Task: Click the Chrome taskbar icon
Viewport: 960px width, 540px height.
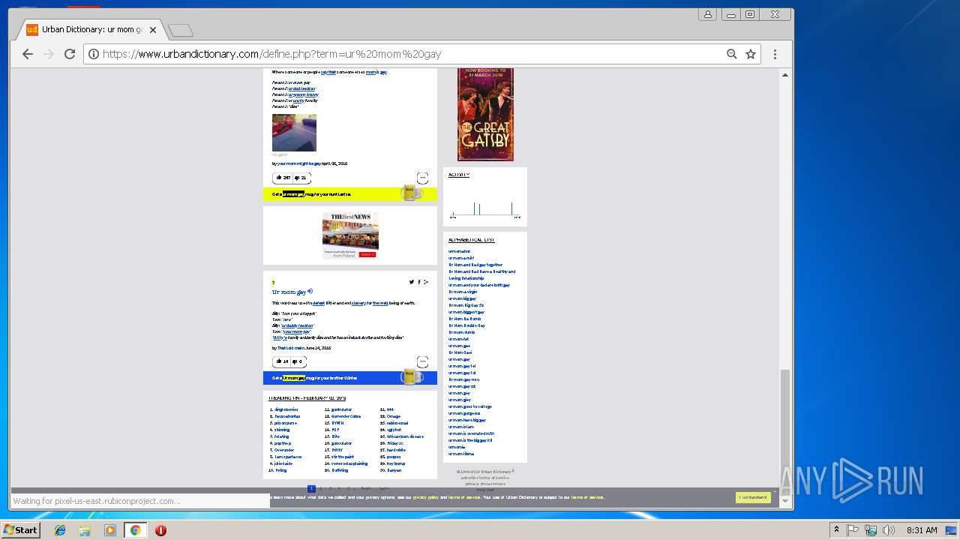Action: coord(135,530)
